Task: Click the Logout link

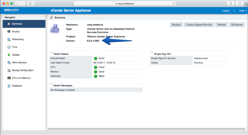Action: [225, 11]
